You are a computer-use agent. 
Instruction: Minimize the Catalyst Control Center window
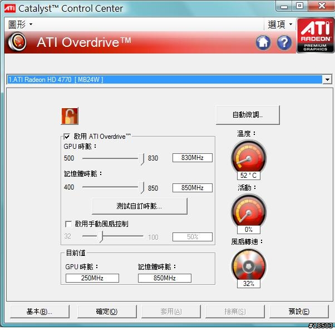tap(284, 7)
